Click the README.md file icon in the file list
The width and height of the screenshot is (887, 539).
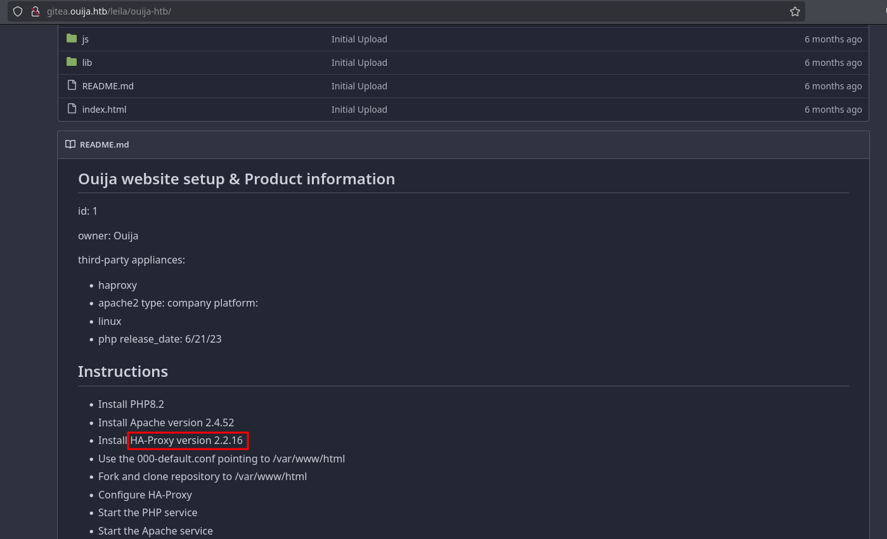72,86
